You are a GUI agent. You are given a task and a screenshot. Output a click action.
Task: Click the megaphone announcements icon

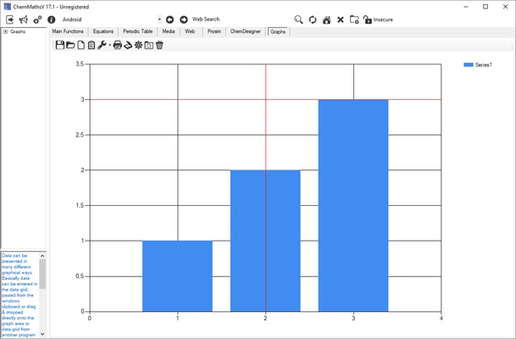tap(24, 19)
